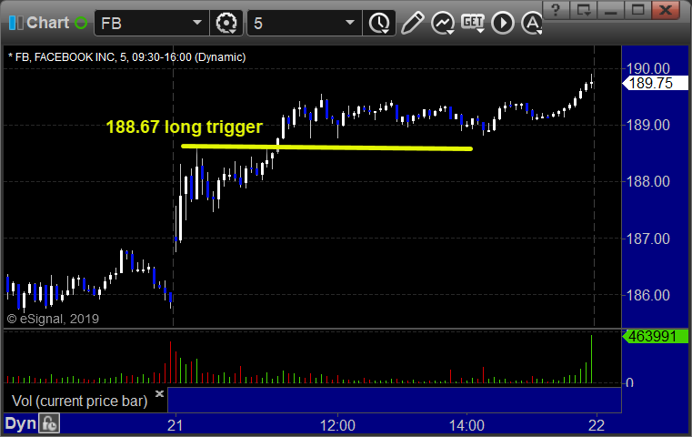
Task: Open the GET tools menu
Action: [473, 23]
